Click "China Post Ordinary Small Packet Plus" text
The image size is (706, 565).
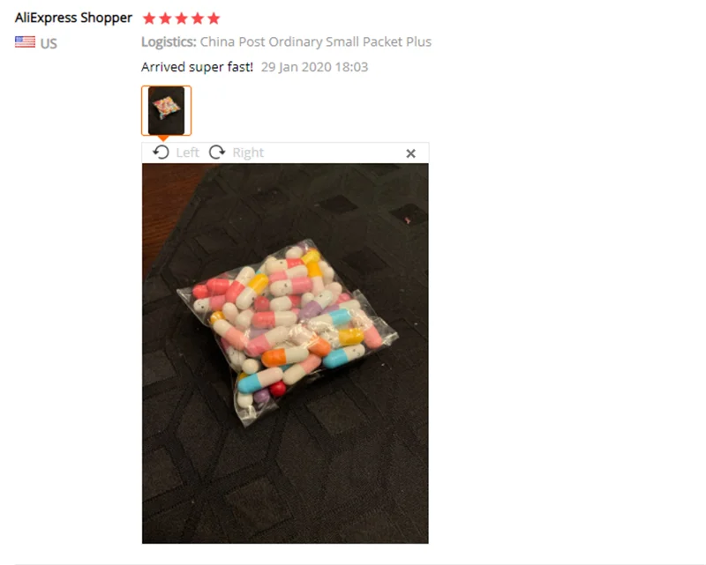pyautogui.click(x=316, y=41)
